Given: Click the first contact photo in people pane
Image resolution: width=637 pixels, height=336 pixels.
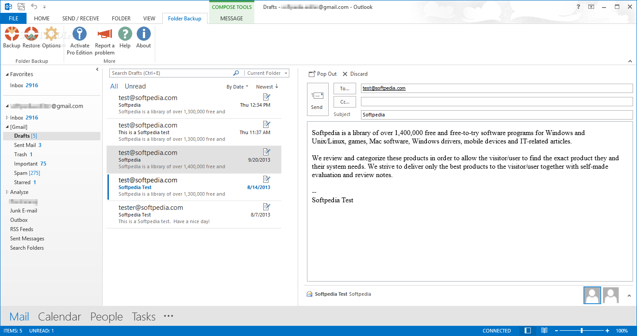Looking at the screenshot, I should pyautogui.click(x=592, y=295).
